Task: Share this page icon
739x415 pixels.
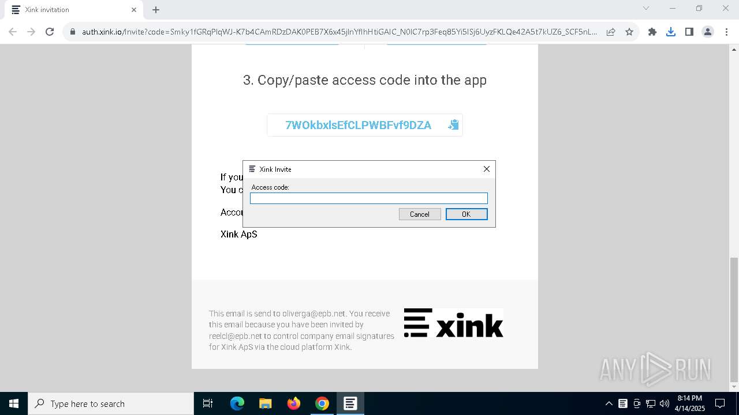Action: 611,32
